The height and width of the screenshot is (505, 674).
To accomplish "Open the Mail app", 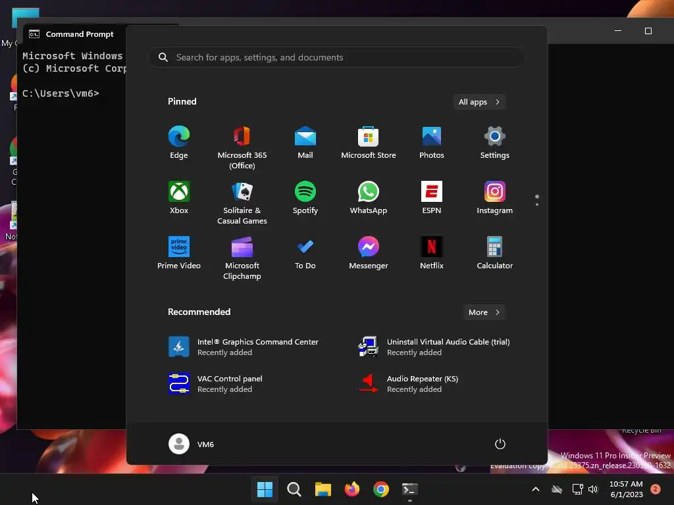I will click(x=305, y=143).
